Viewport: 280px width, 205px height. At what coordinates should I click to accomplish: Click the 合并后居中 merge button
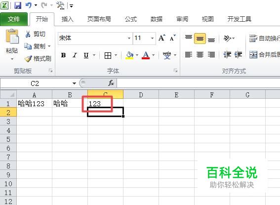[x=265, y=55]
